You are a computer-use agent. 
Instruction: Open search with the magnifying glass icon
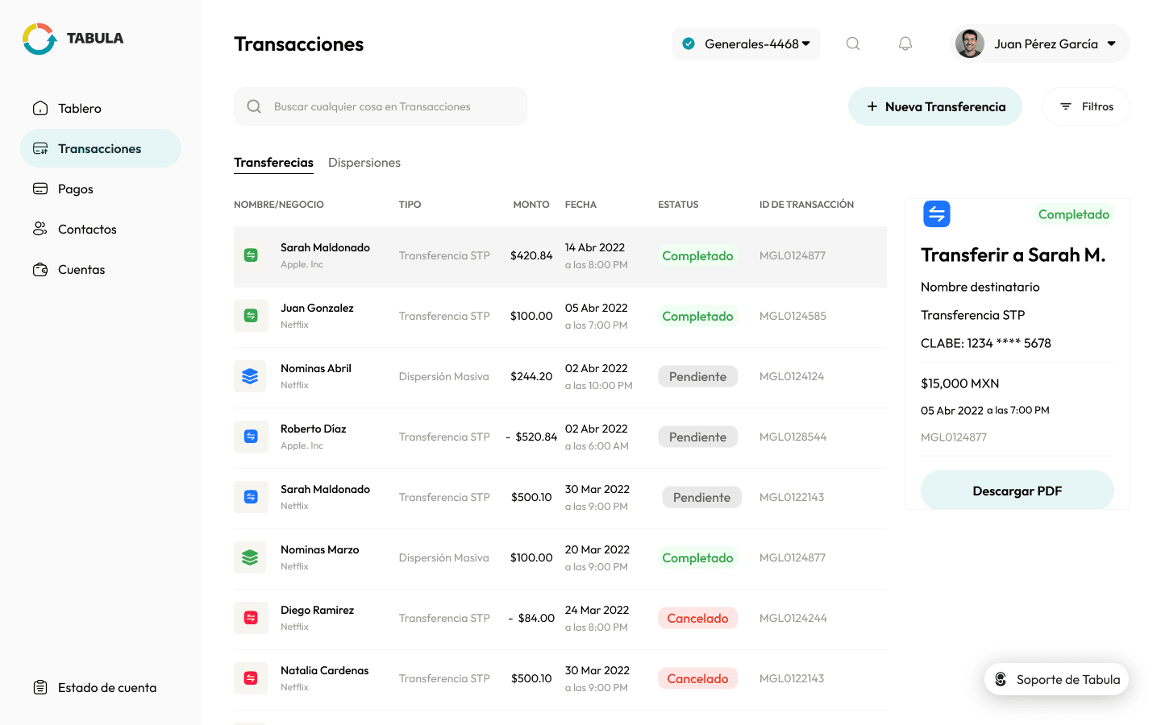click(x=852, y=43)
